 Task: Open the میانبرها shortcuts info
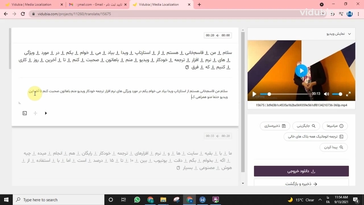click(x=335, y=126)
